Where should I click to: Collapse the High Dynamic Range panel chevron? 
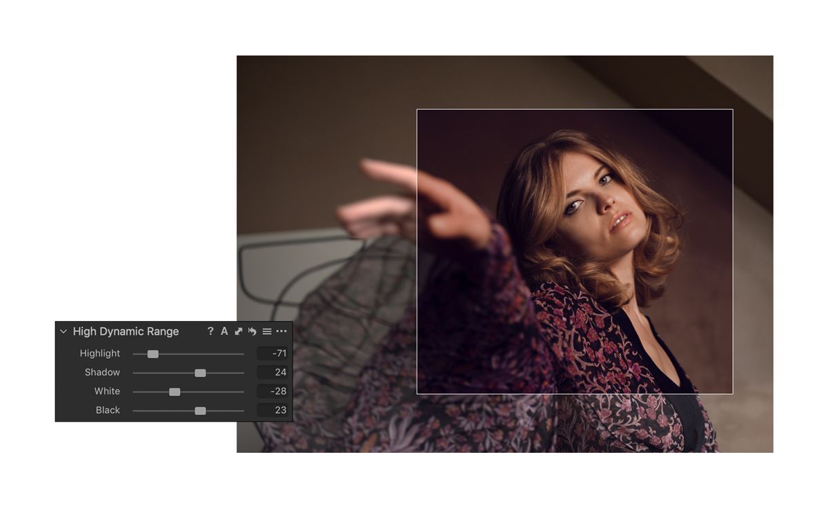(63, 331)
